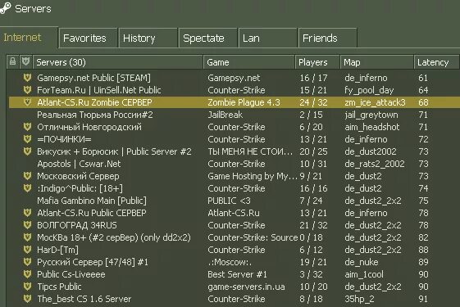
Task: Select server =ПОЧИНКИ=
Action: point(64,139)
